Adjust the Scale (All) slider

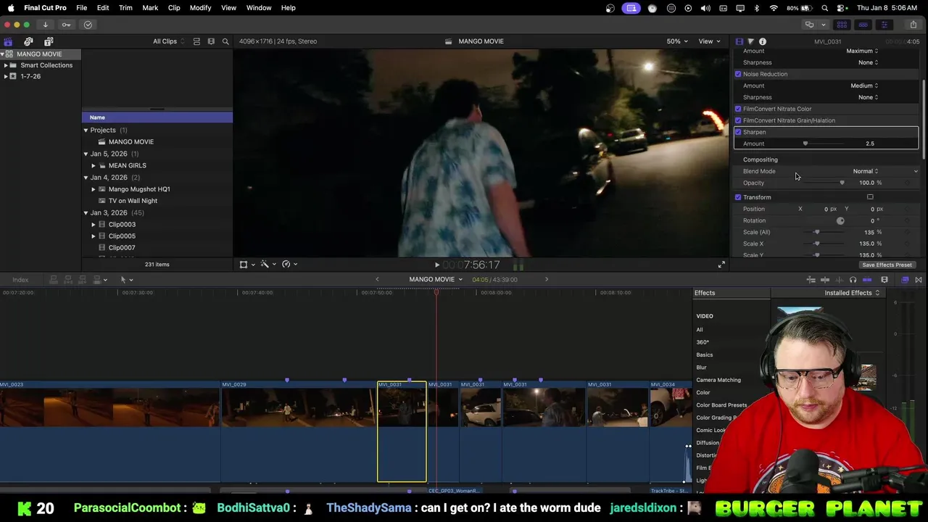(818, 232)
